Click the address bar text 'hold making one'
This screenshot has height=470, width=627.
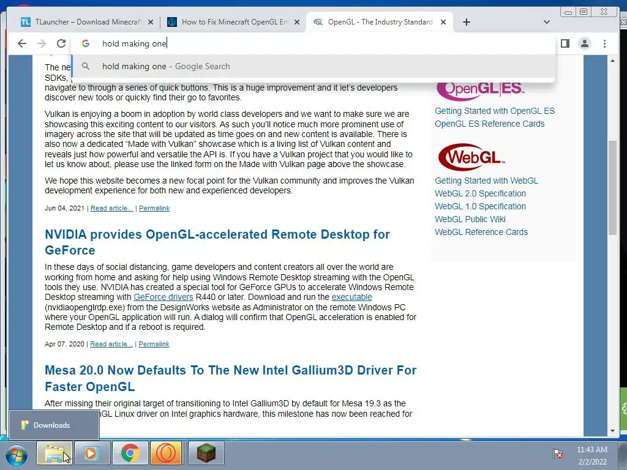134,43
